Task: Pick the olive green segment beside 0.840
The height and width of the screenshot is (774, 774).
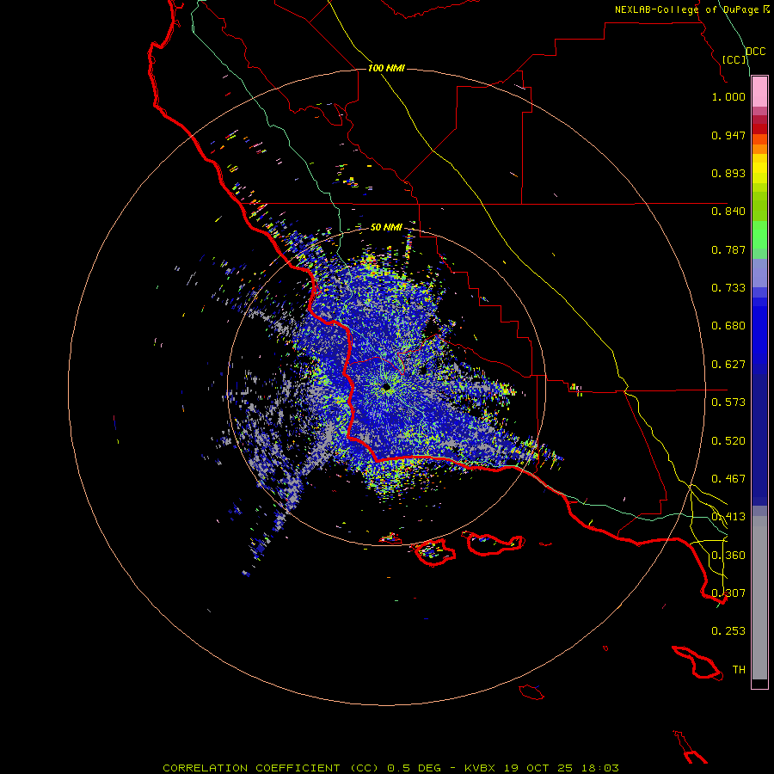Action: pos(759,206)
